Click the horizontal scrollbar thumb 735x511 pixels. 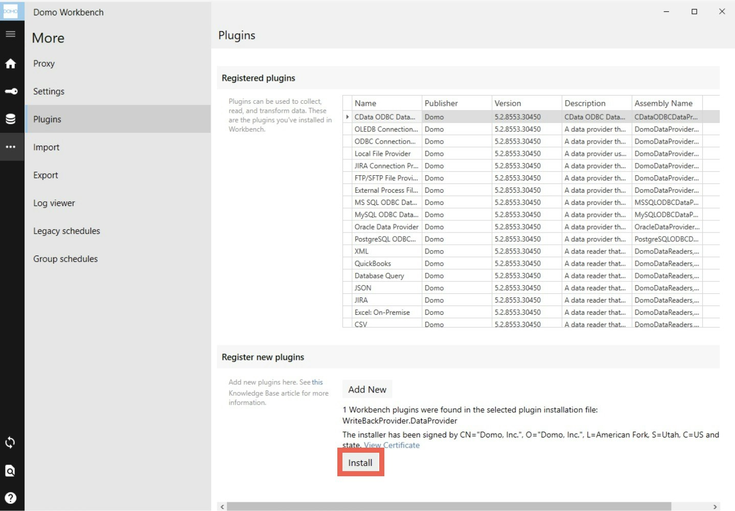click(449, 506)
